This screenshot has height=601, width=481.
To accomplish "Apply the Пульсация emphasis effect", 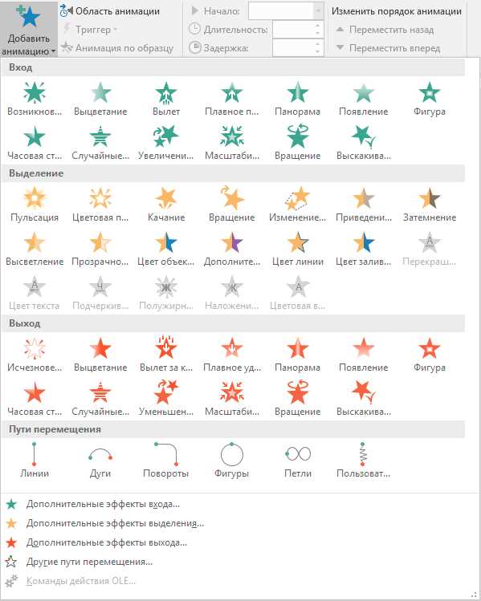I will pyautogui.click(x=35, y=205).
